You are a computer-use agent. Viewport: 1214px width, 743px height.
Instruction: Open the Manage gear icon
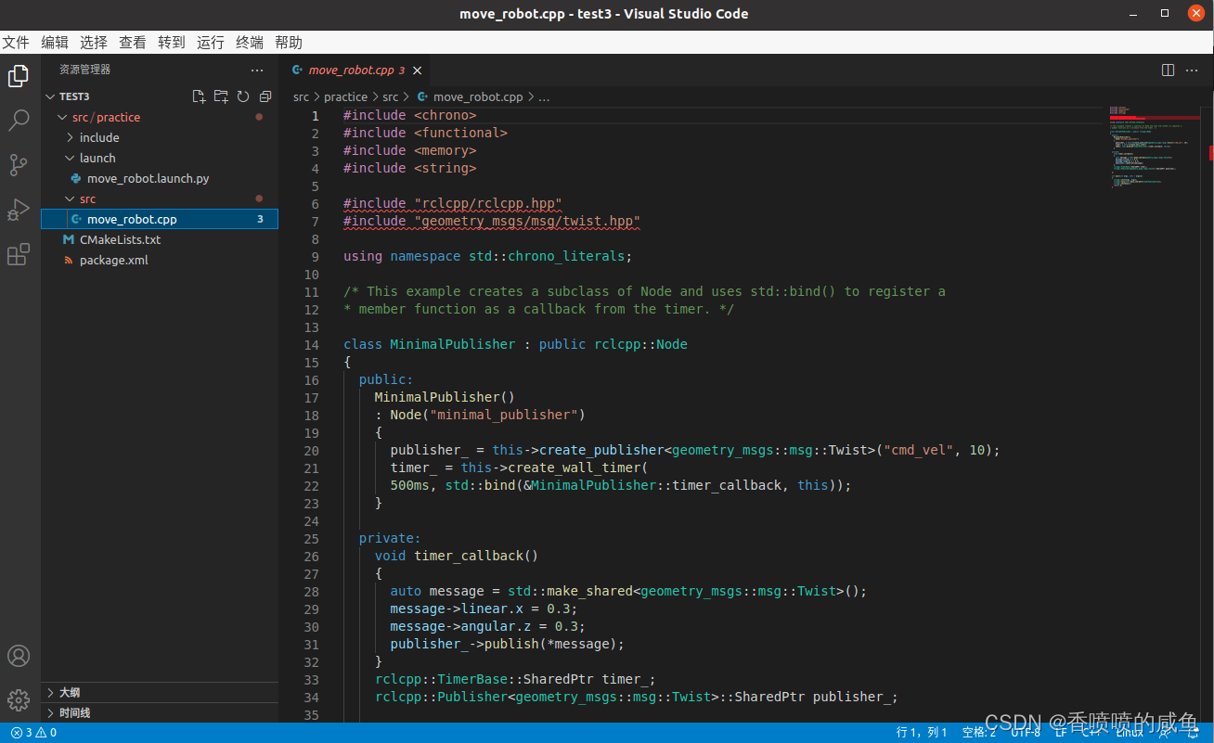(x=19, y=700)
